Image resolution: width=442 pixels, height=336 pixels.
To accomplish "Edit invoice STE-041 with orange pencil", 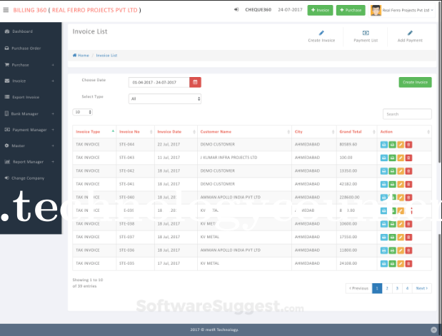I will (x=401, y=185).
